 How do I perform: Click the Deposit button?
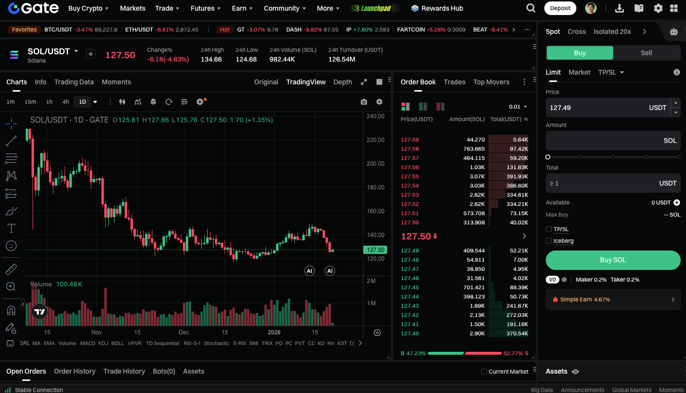560,8
